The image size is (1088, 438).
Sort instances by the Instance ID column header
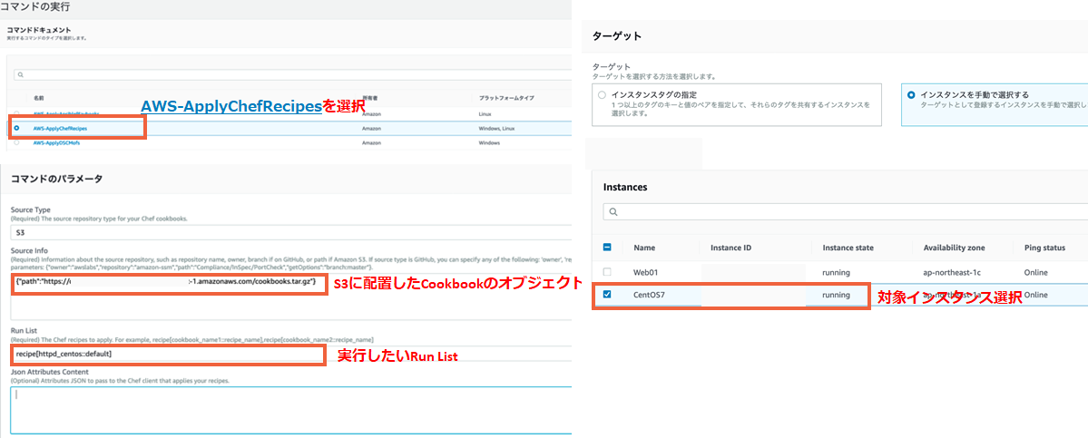(x=731, y=248)
